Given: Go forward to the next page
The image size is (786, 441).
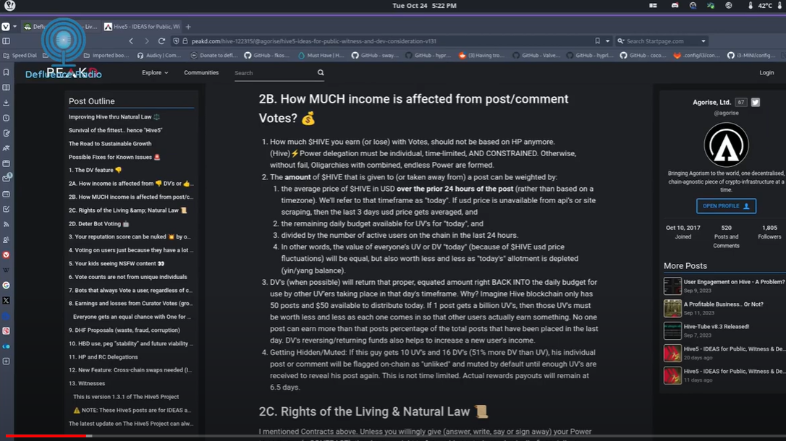Looking at the screenshot, I should point(146,41).
